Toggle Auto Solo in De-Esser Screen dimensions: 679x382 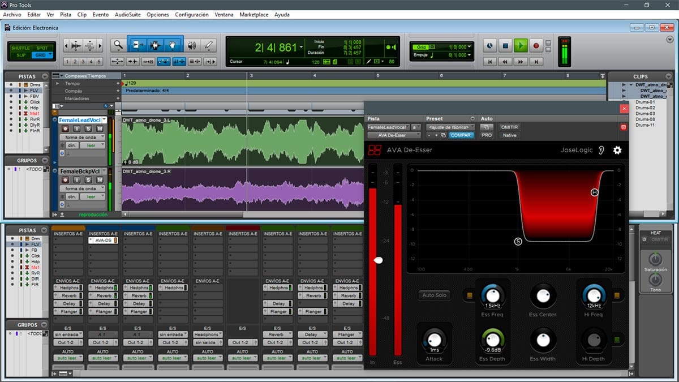point(434,295)
